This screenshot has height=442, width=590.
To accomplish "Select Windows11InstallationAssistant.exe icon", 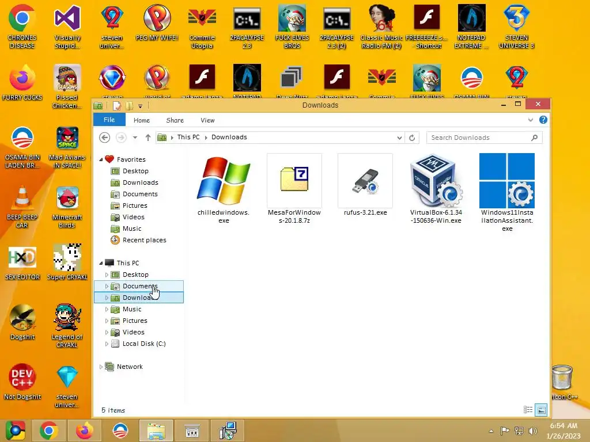I will click(507, 181).
